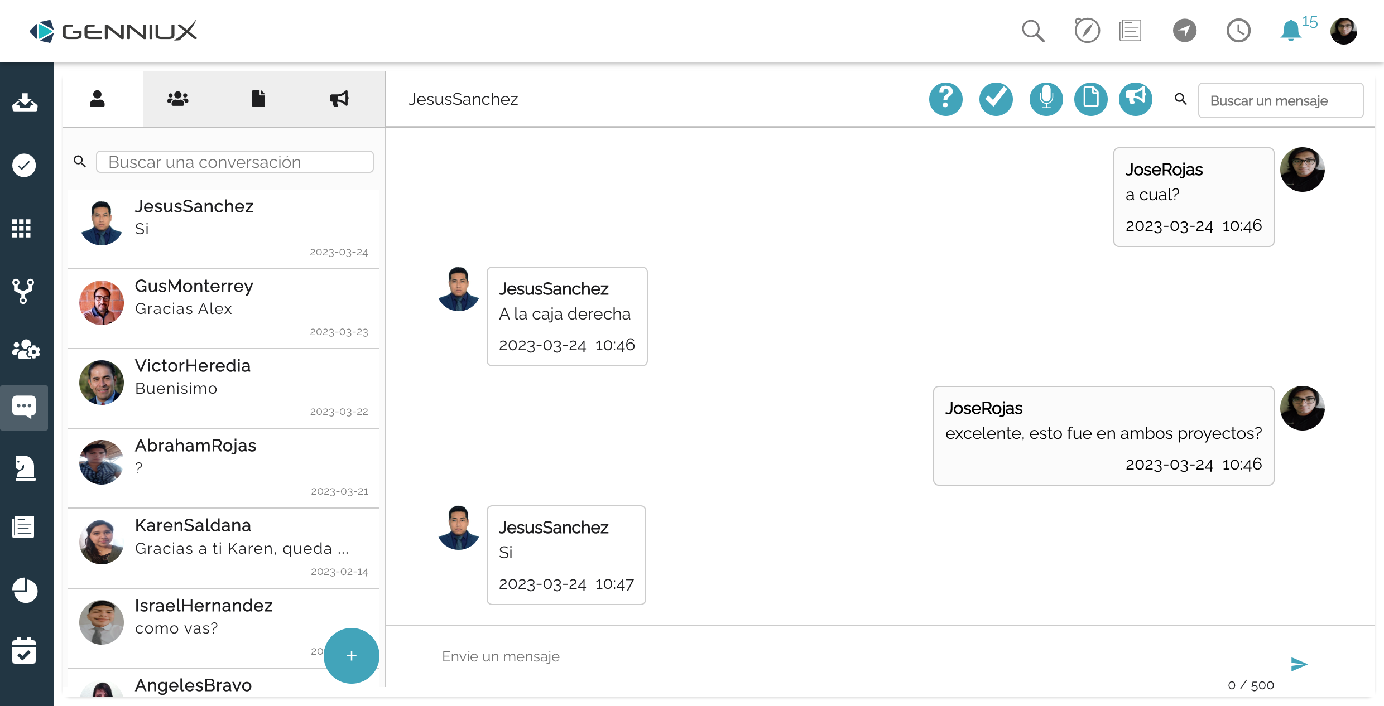Viewport: 1384px width, 706px height.
Task: Click the blue microphone button
Action: (1046, 99)
